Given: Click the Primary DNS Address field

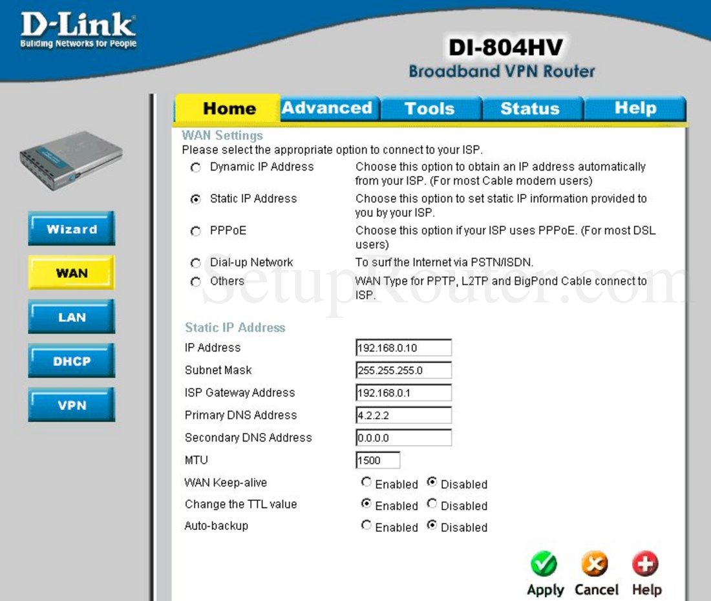Looking at the screenshot, I should tap(403, 415).
